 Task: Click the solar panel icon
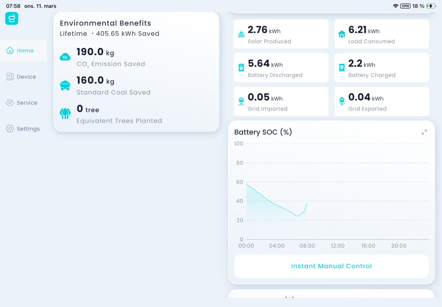[241, 34]
